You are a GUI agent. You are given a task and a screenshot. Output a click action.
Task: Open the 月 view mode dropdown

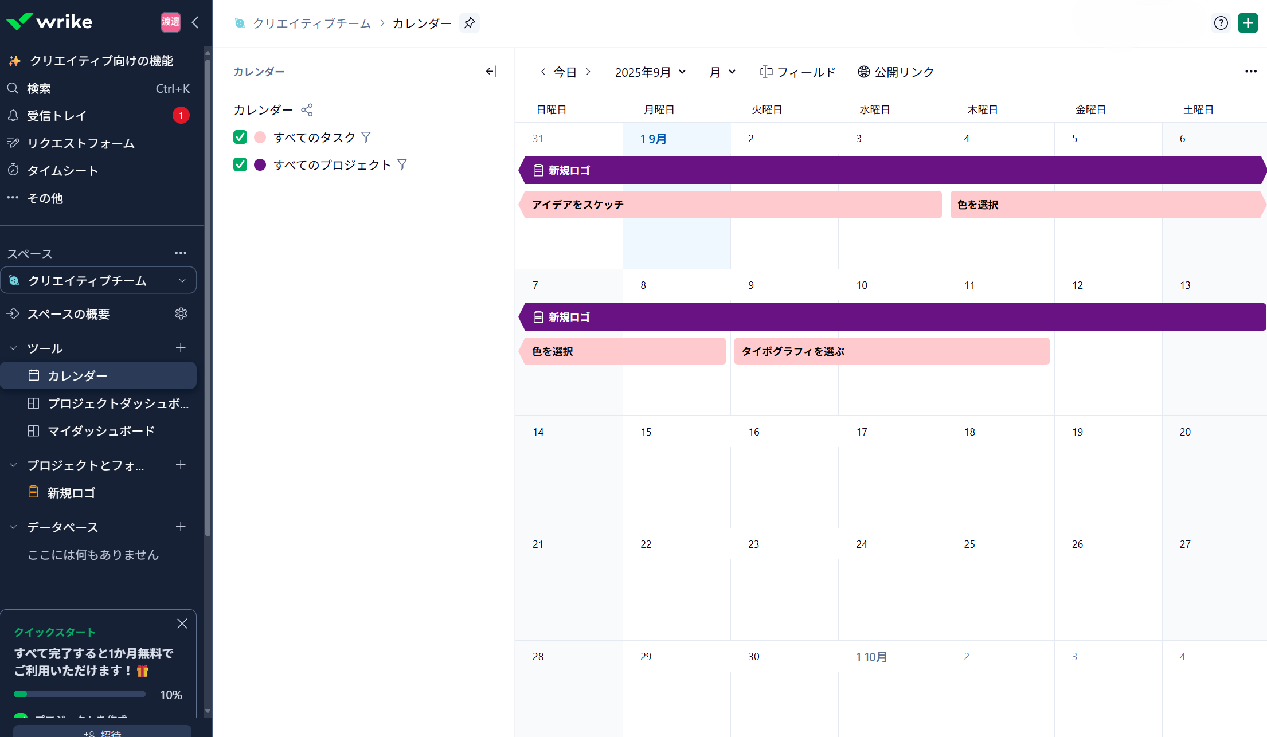point(721,72)
